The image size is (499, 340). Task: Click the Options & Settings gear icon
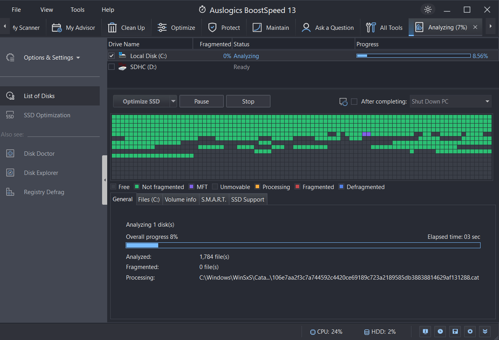pyautogui.click(x=11, y=58)
